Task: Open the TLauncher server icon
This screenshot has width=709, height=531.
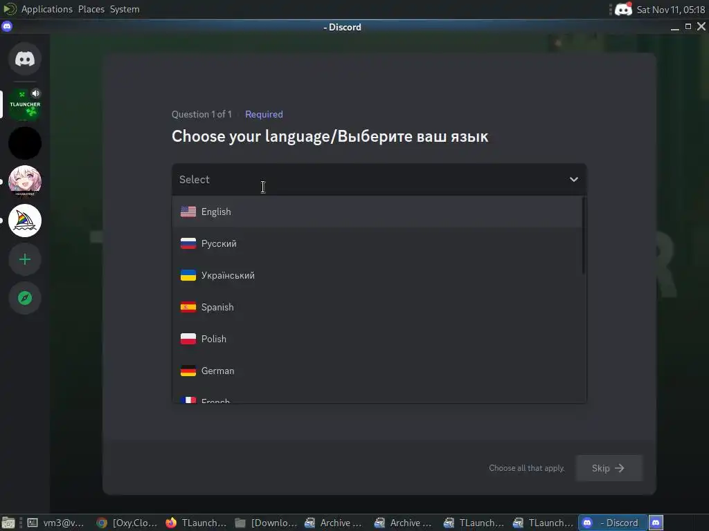Action: (x=25, y=105)
